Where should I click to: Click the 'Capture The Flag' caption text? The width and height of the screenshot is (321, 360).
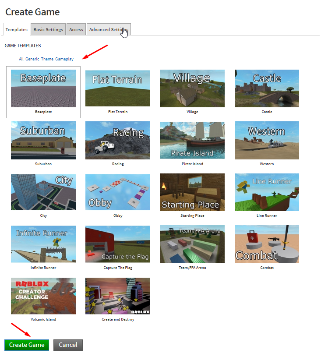[x=118, y=268]
